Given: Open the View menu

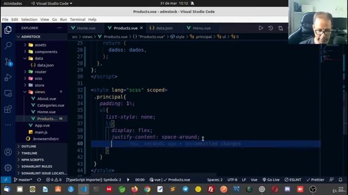Looking at the screenshot, I should pos(45,19).
